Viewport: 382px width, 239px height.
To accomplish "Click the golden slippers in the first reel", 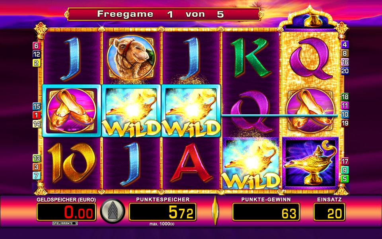I will 72,110.
